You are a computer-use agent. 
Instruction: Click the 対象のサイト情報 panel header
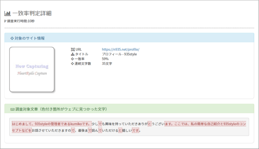(129, 38)
